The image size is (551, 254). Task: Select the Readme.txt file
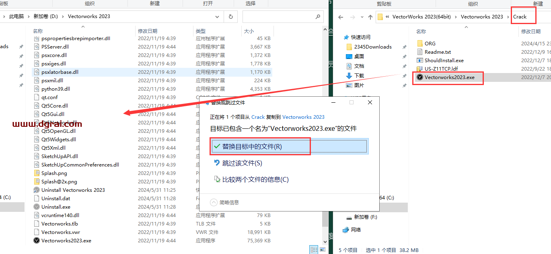438,52
